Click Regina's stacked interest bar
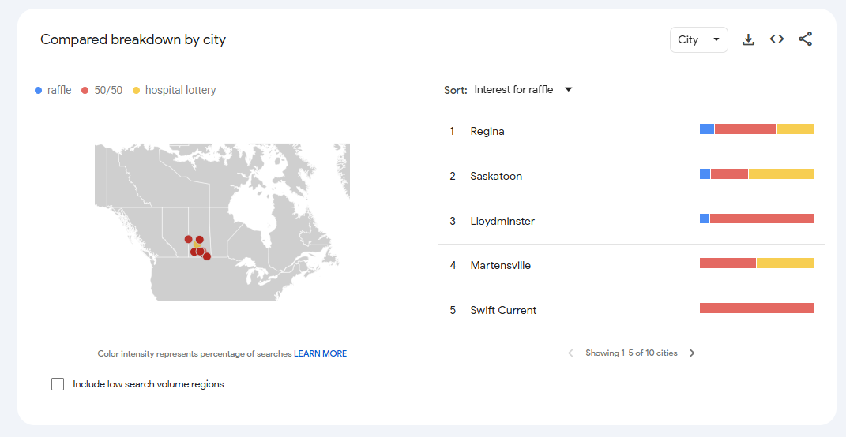This screenshot has height=437, width=846. (x=756, y=129)
